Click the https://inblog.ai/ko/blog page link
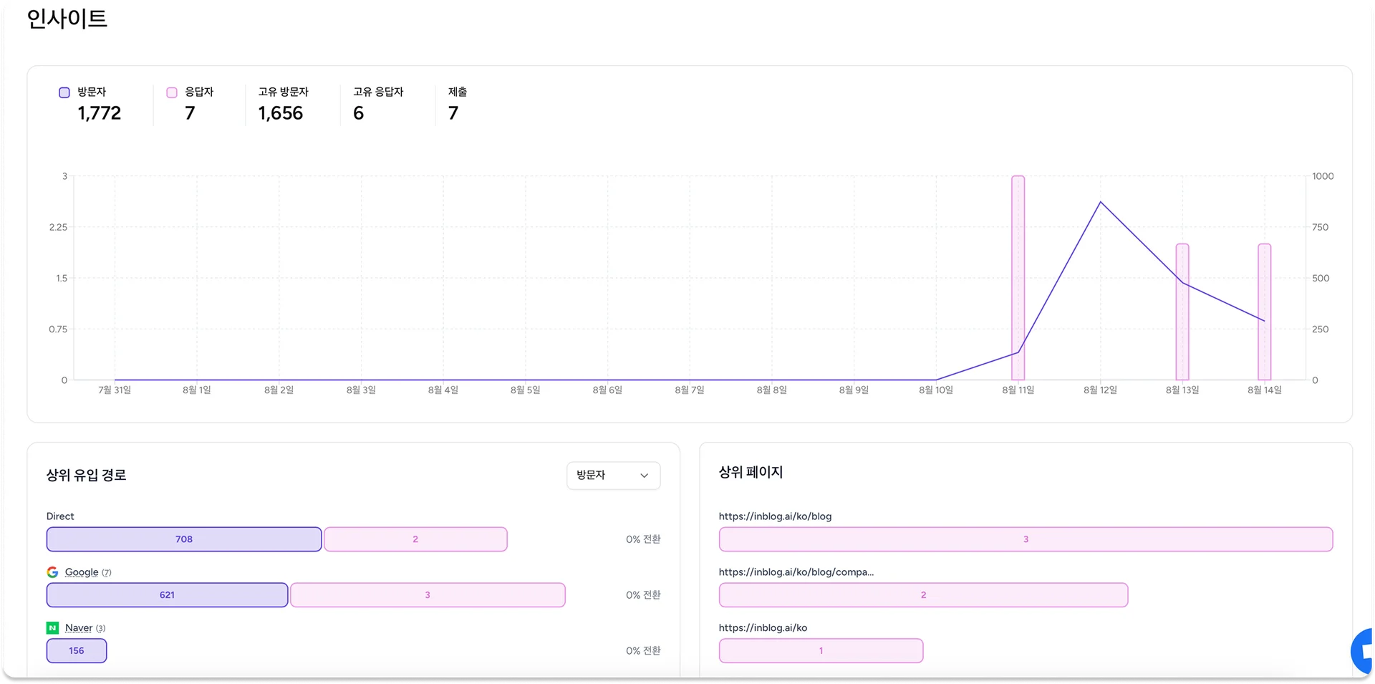This screenshot has width=1375, height=684. [775, 516]
